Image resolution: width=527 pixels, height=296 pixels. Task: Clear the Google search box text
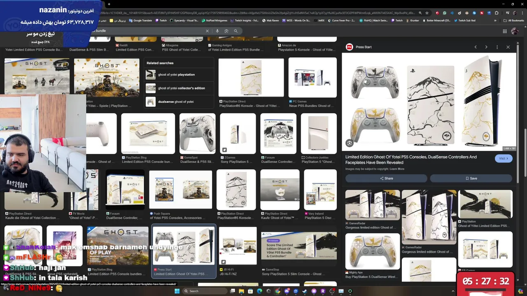tap(207, 31)
